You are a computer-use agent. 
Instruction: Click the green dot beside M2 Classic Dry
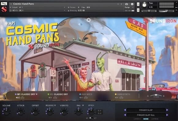point(48,94)
